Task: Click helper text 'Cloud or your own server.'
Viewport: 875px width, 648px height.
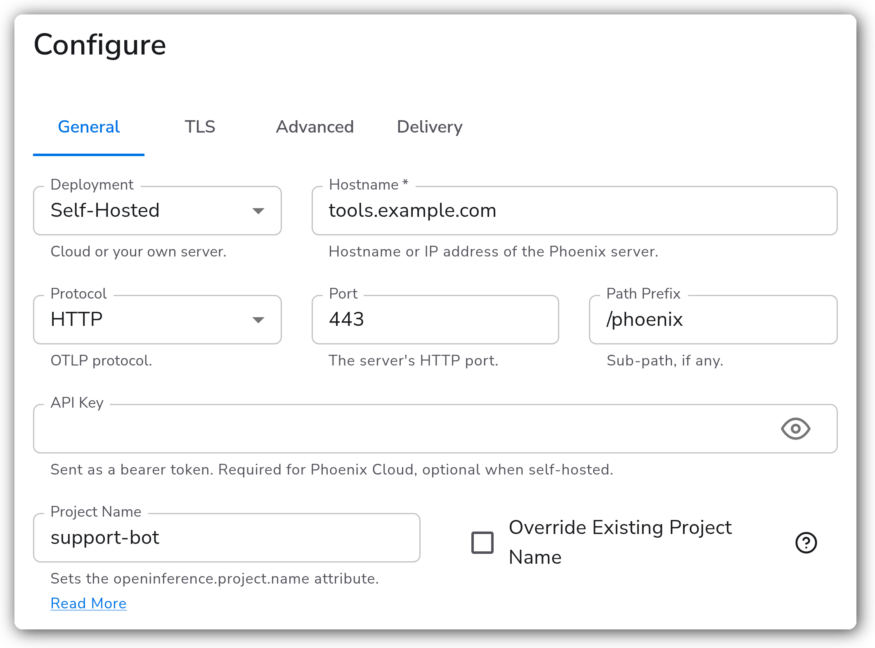Action: pos(138,252)
